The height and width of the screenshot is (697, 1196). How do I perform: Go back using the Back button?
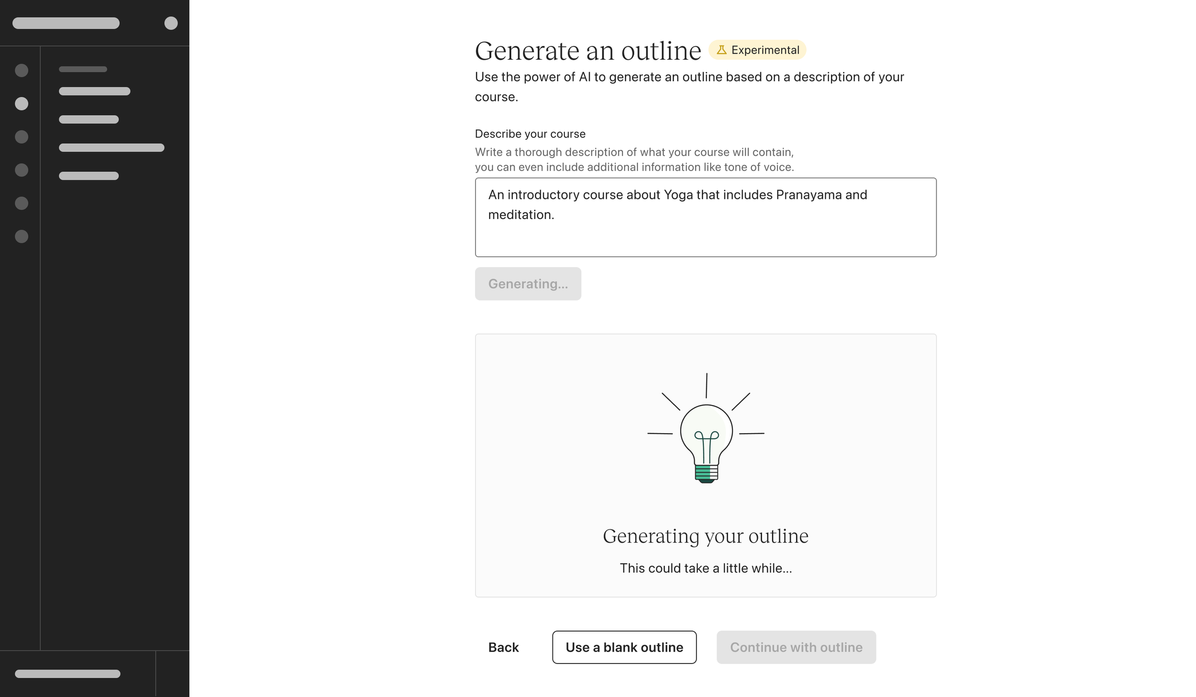click(503, 647)
